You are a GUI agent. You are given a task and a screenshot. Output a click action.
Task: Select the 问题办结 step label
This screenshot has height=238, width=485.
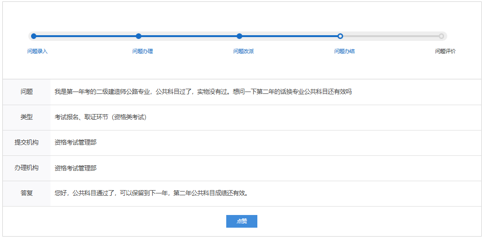point(344,51)
